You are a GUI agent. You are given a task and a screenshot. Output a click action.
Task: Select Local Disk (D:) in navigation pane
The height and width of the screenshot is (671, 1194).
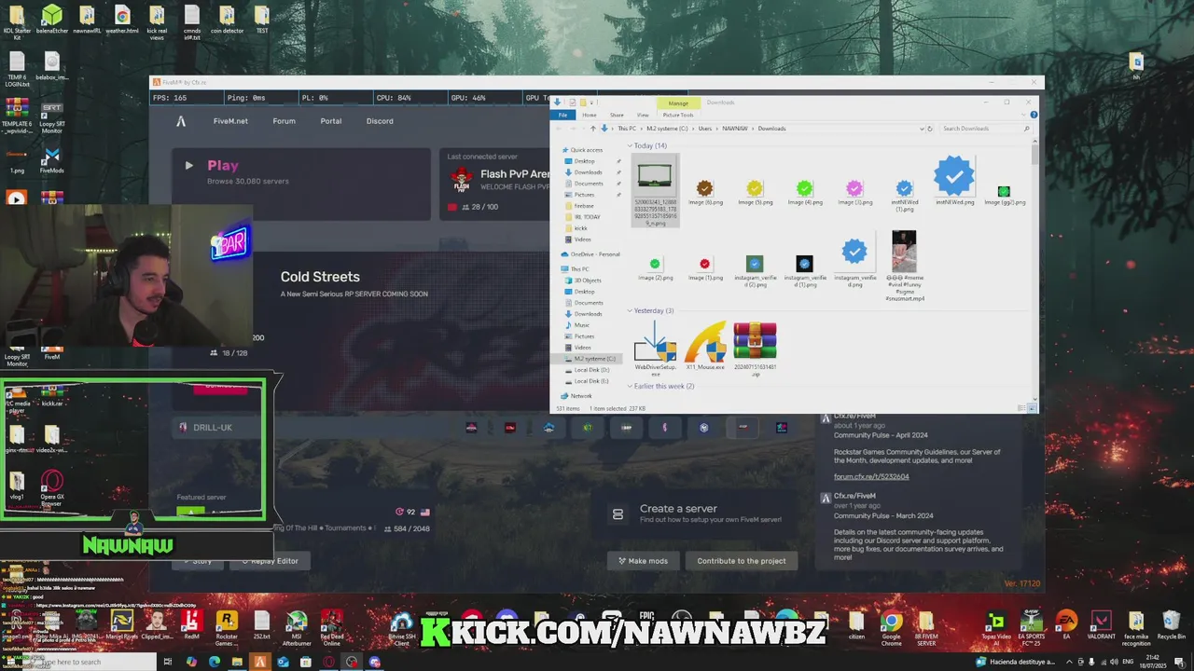590,370
